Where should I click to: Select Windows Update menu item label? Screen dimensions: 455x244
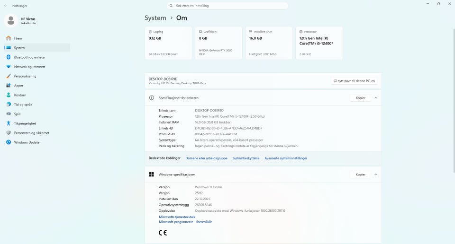pos(27,142)
